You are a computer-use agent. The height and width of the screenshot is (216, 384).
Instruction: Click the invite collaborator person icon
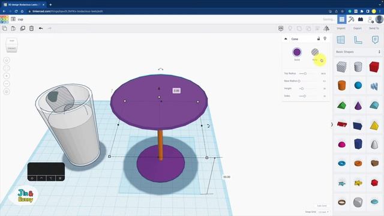click(x=370, y=19)
